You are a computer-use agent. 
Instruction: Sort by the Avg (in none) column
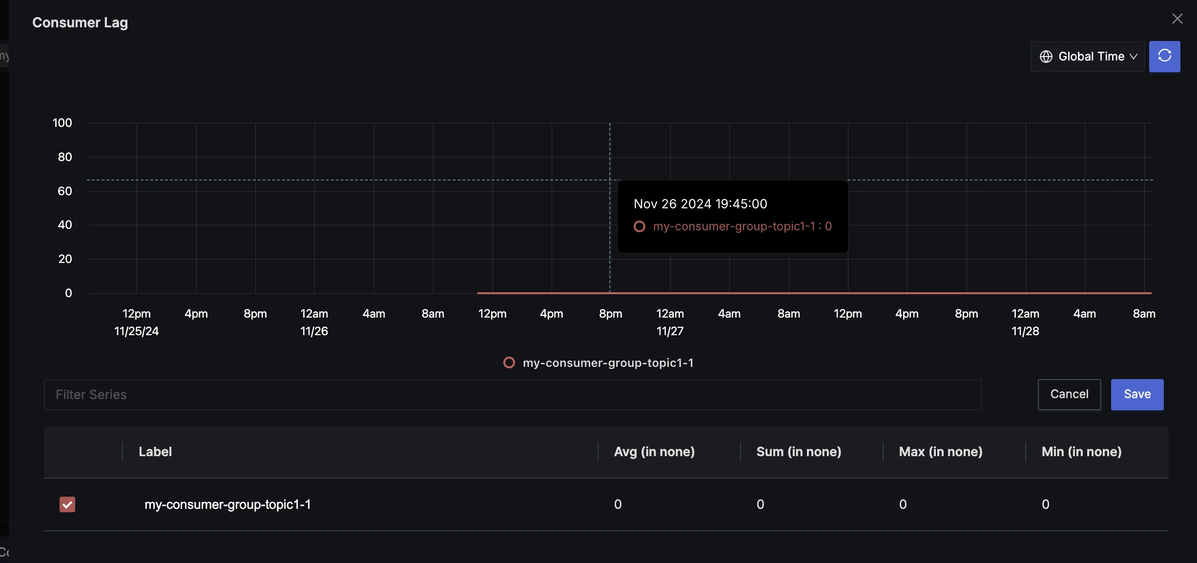[654, 452]
